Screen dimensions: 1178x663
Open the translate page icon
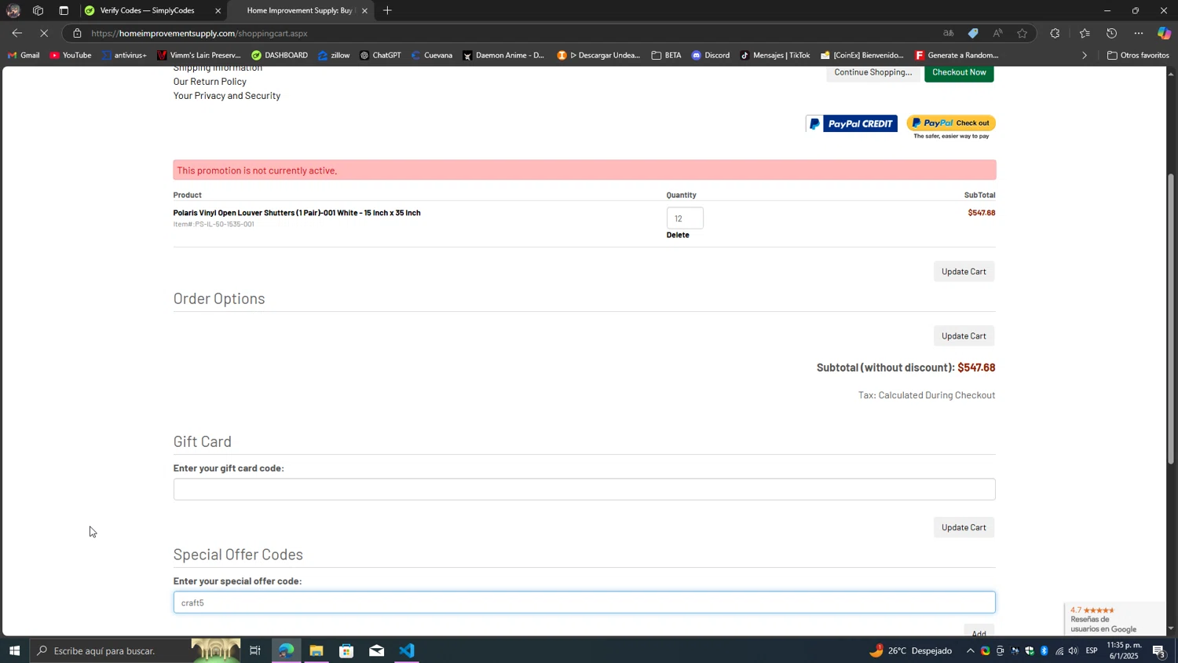tap(948, 33)
